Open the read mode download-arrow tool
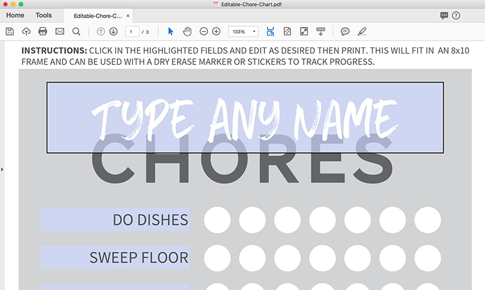Viewport: 485px width, 290px height. click(x=321, y=32)
